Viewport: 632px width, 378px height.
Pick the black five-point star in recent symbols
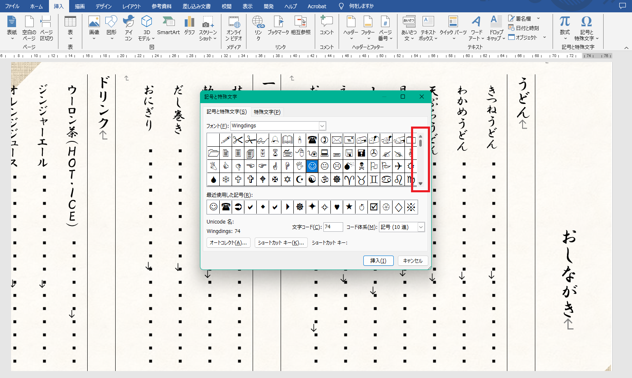349,207
